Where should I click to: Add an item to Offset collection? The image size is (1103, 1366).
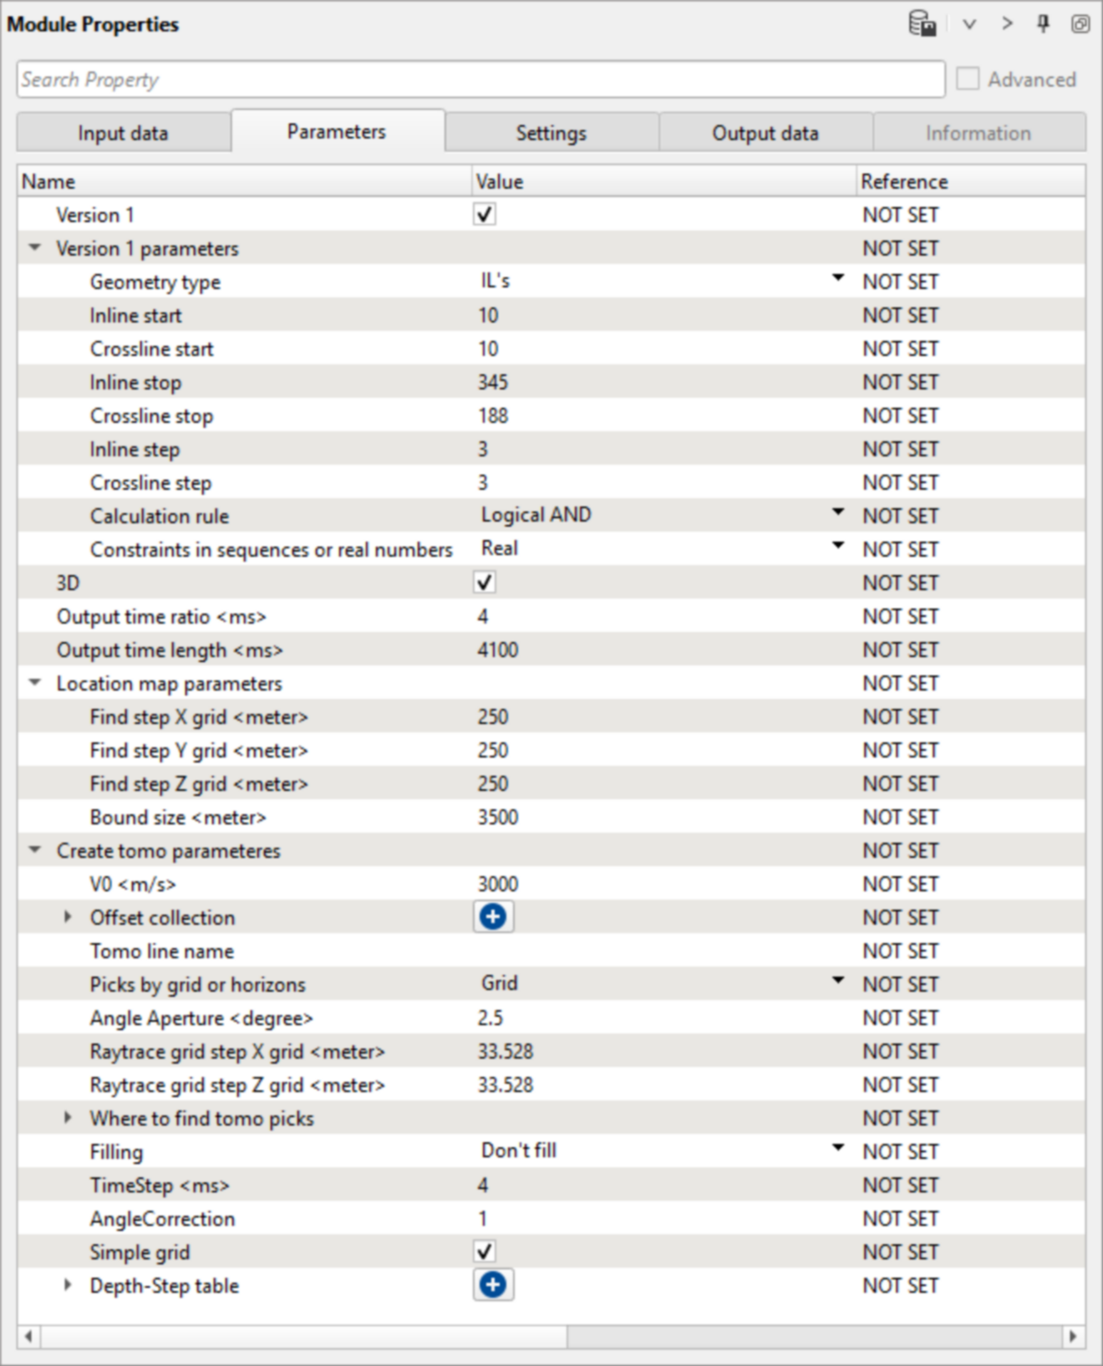(493, 917)
